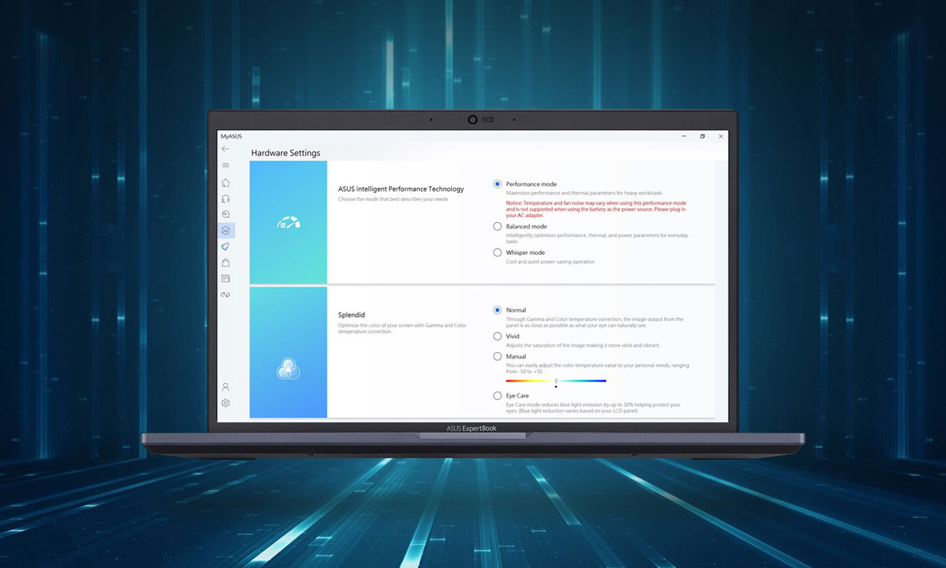946x568 pixels.
Task: Select Vivid Splendid radio button
Action: click(498, 336)
